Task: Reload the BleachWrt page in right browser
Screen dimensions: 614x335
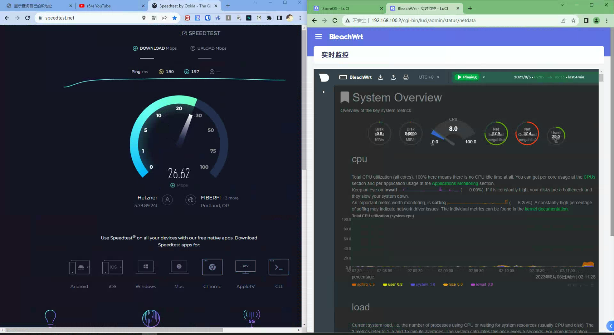Action: pos(335,21)
